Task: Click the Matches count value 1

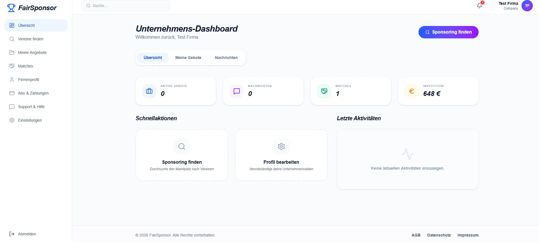Action: click(x=338, y=94)
